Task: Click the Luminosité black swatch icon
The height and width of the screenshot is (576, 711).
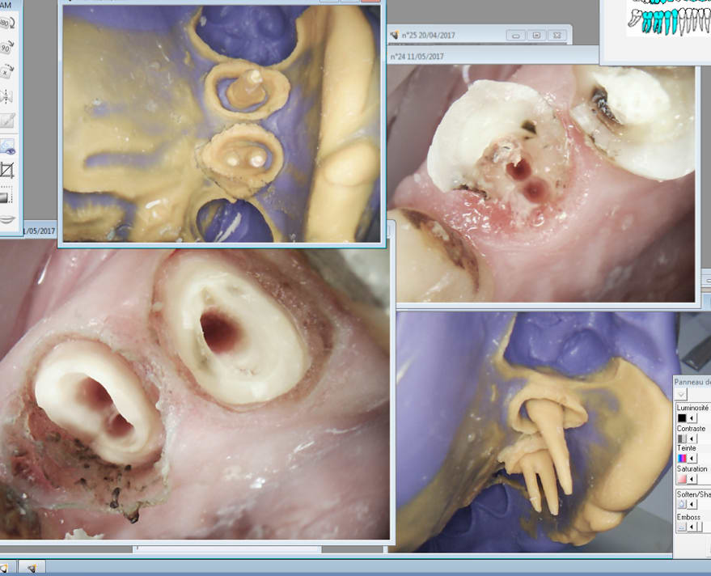Action: click(x=682, y=418)
